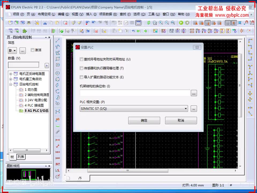Click the schematic canvas horizontal scrollbar

[128, 171]
